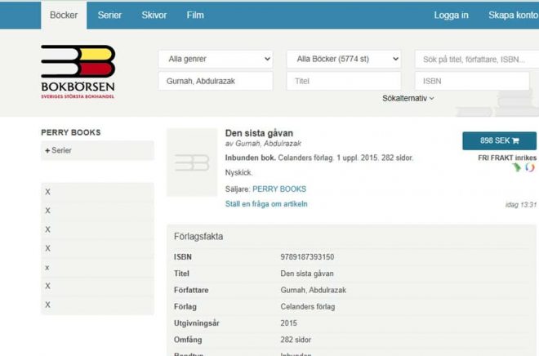
Task: Click the green icon under FRI FRAKT
Action: pos(516,167)
